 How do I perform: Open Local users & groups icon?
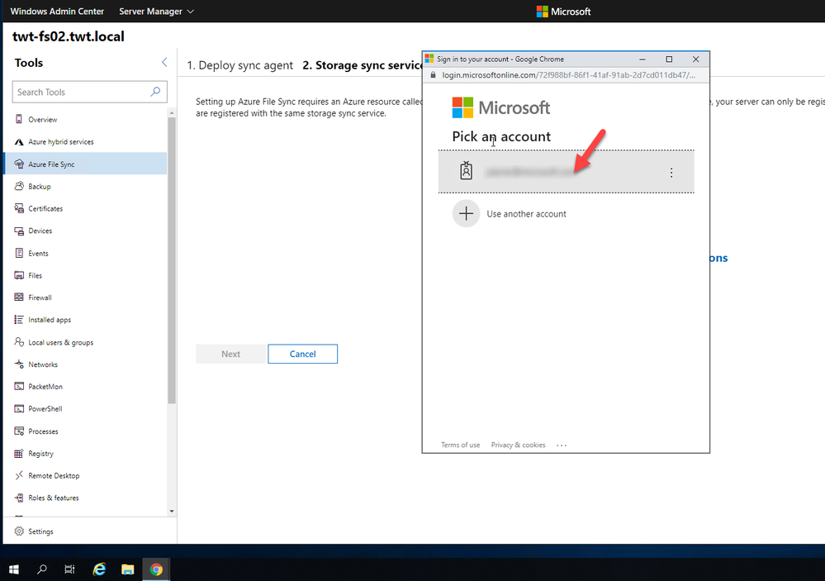[19, 342]
